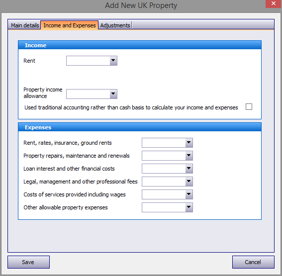The width and height of the screenshot is (282, 276).
Task: Tick the traditional accounting checkbox
Action: point(249,106)
